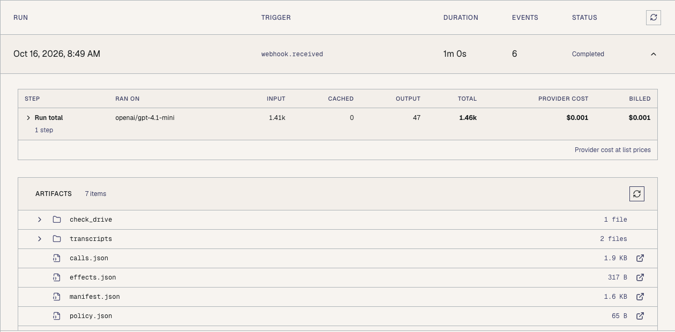
Task: Click the EVENTS column header
Action: point(525,18)
